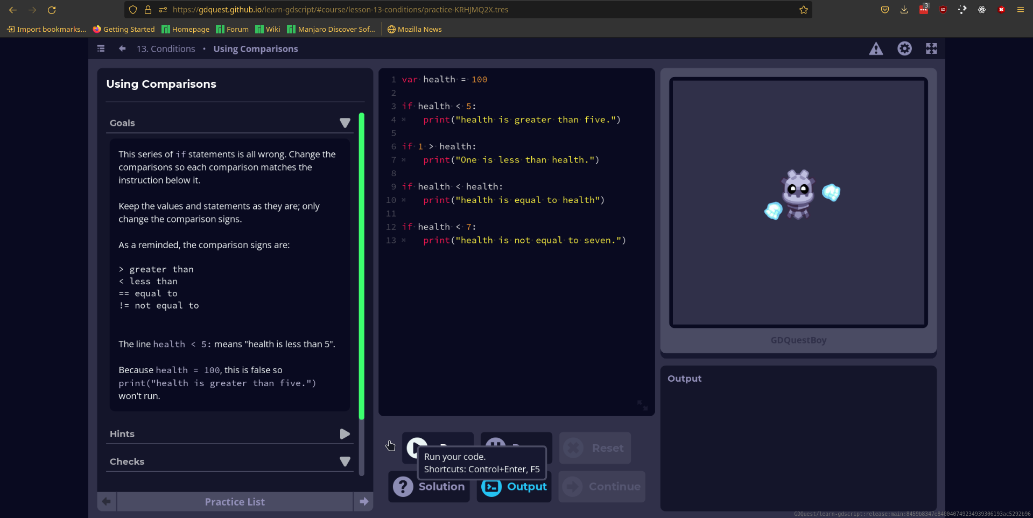Click the Solution question mark icon
Image resolution: width=1033 pixels, height=518 pixels.
coord(403,486)
